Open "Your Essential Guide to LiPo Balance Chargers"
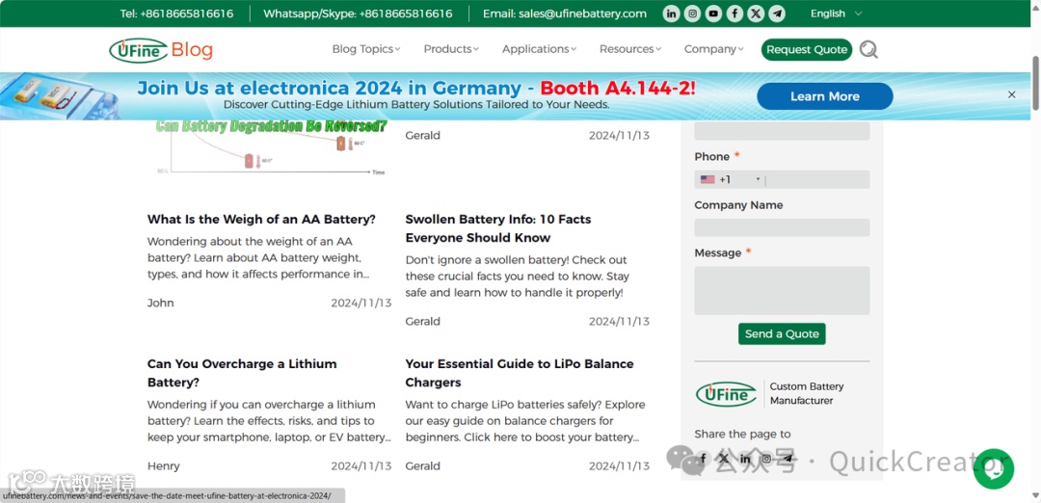1041x503 pixels. (x=520, y=373)
